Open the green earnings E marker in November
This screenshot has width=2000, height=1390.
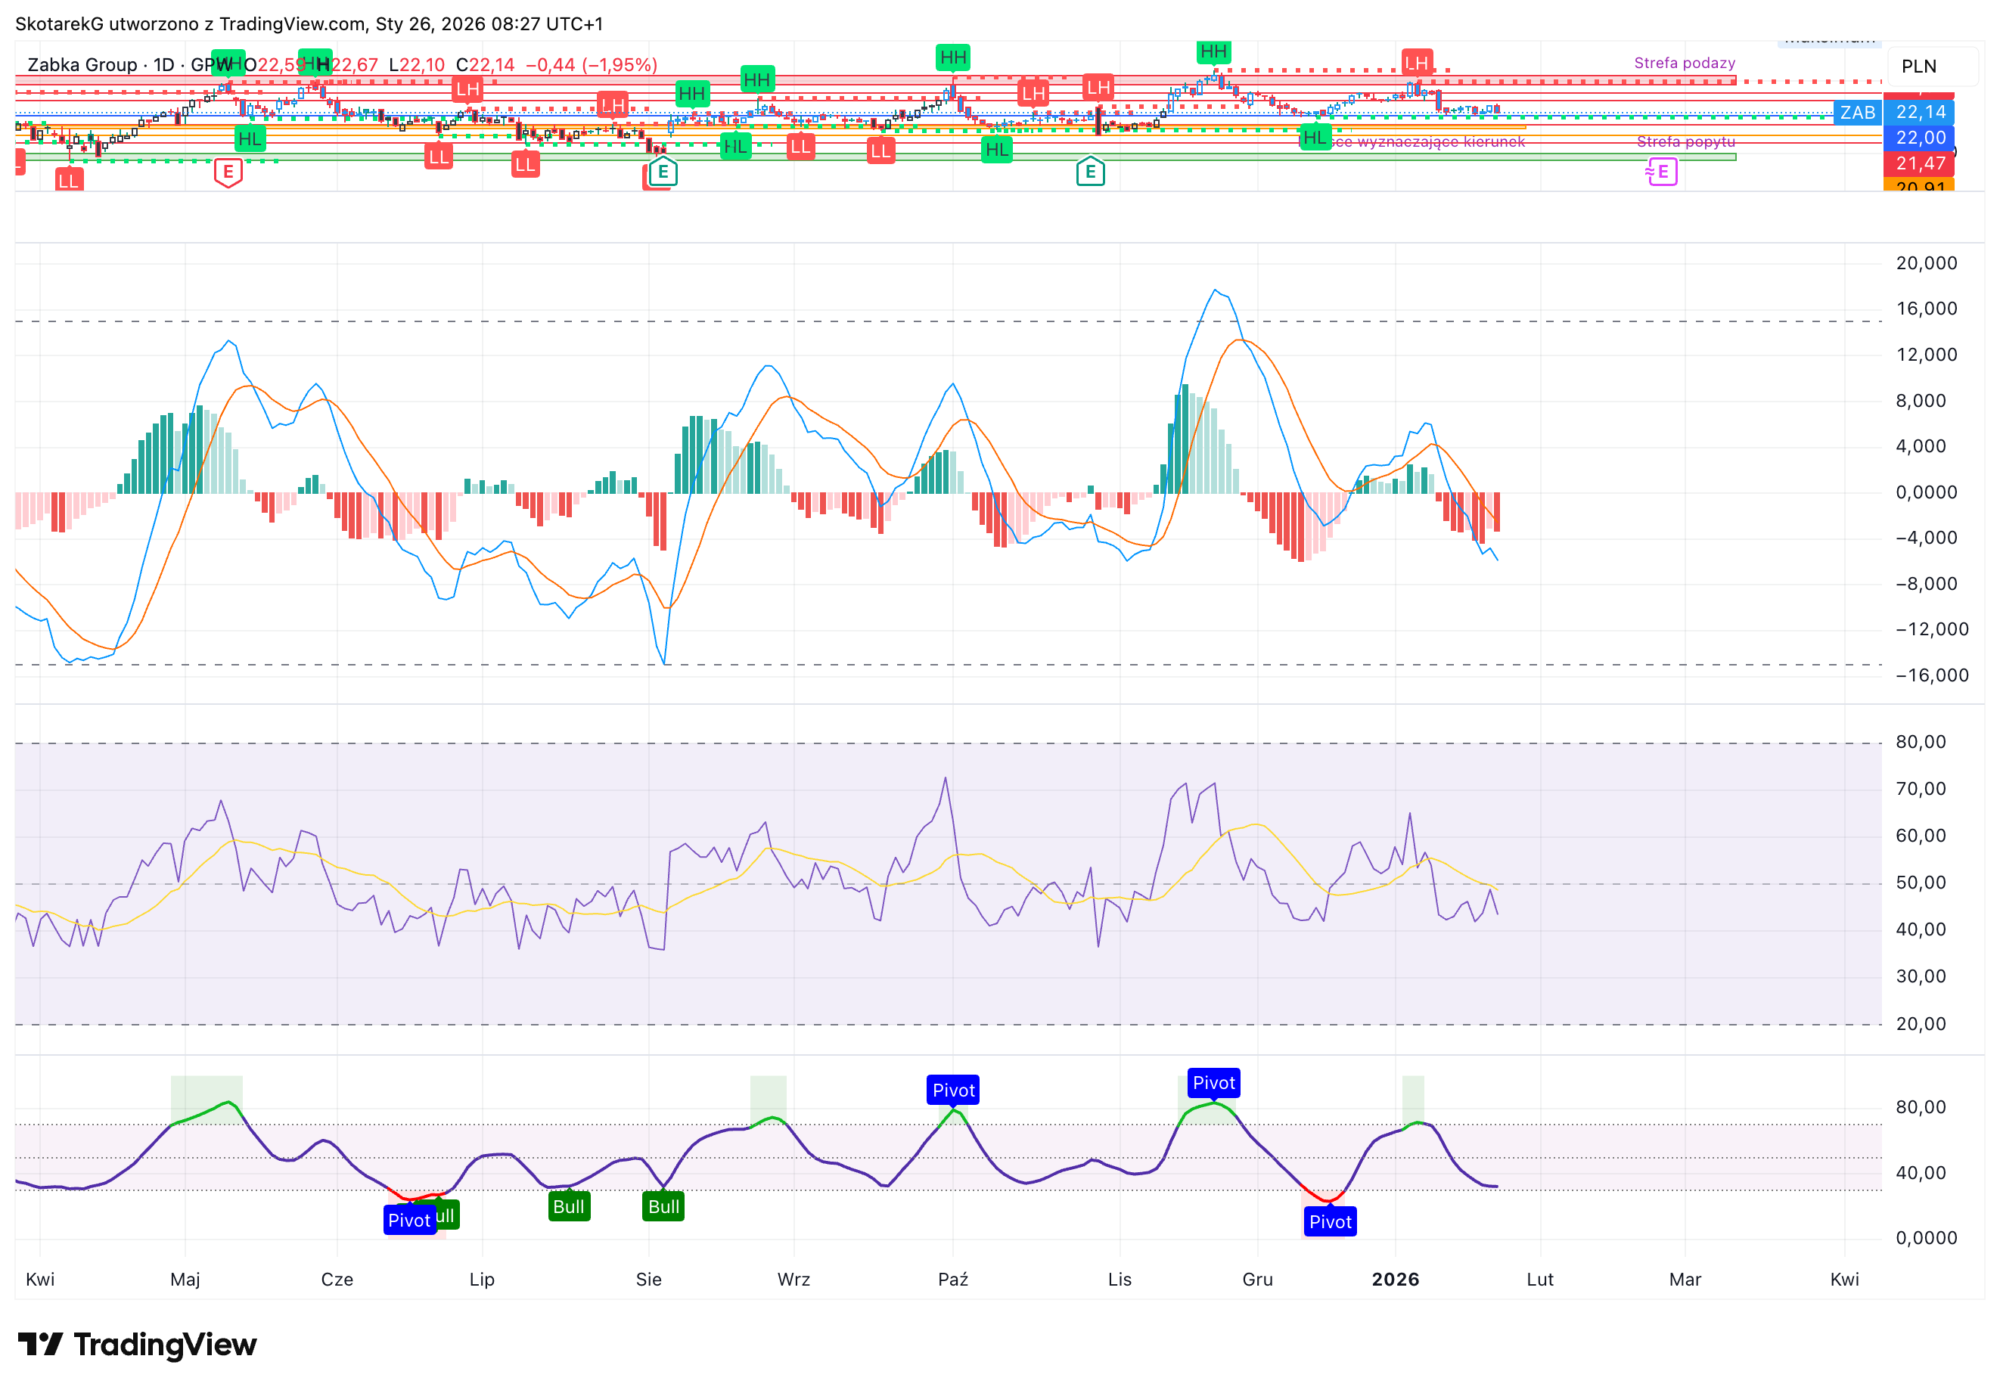(1091, 172)
